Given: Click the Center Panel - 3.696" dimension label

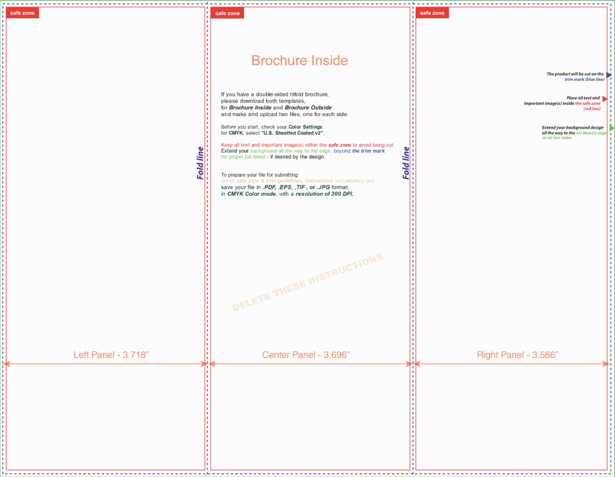Looking at the screenshot, I should point(306,355).
